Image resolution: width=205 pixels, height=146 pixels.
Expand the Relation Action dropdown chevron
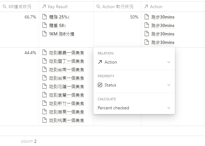tap(169, 62)
